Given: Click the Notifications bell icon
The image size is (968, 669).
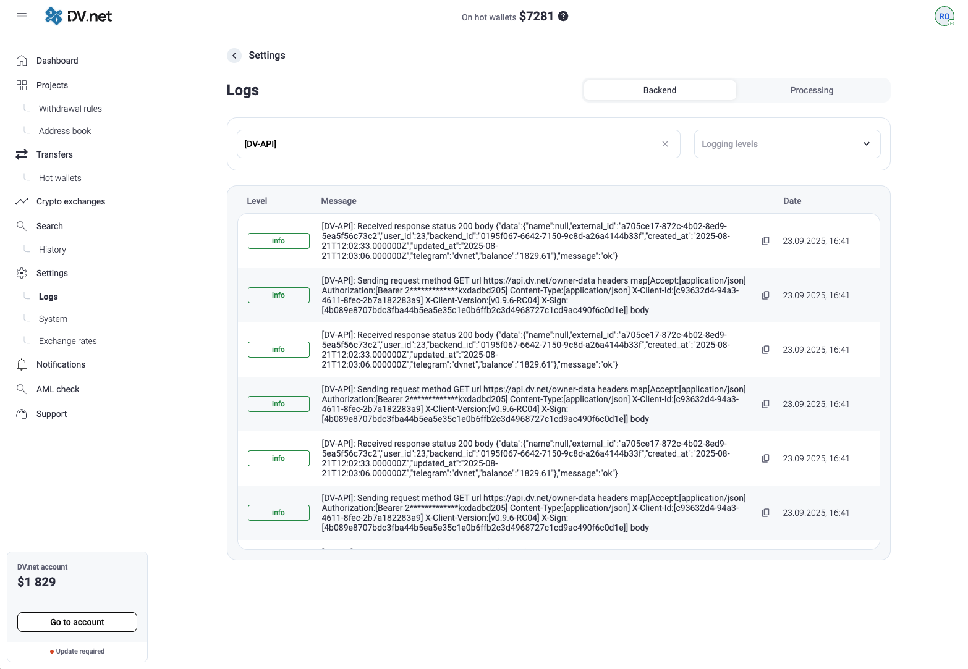Looking at the screenshot, I should tap(22, 364).
